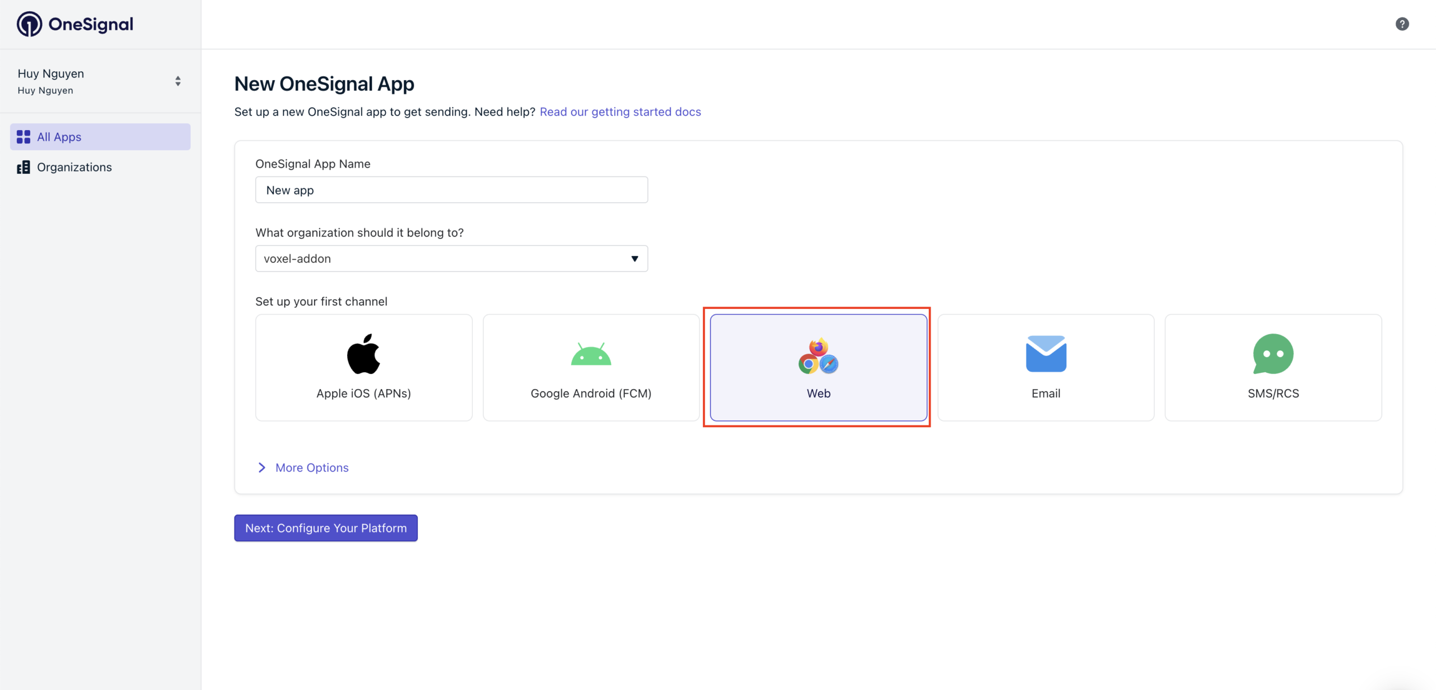The width and height of the screenshot is (1436, 690).
Task: Open the Huy Nguyen account switcher arrows
Action: pyautogui.click(x=178, y=81)
